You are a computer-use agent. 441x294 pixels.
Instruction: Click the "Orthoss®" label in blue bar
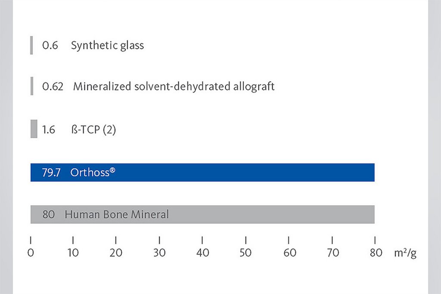pos(93,173)
